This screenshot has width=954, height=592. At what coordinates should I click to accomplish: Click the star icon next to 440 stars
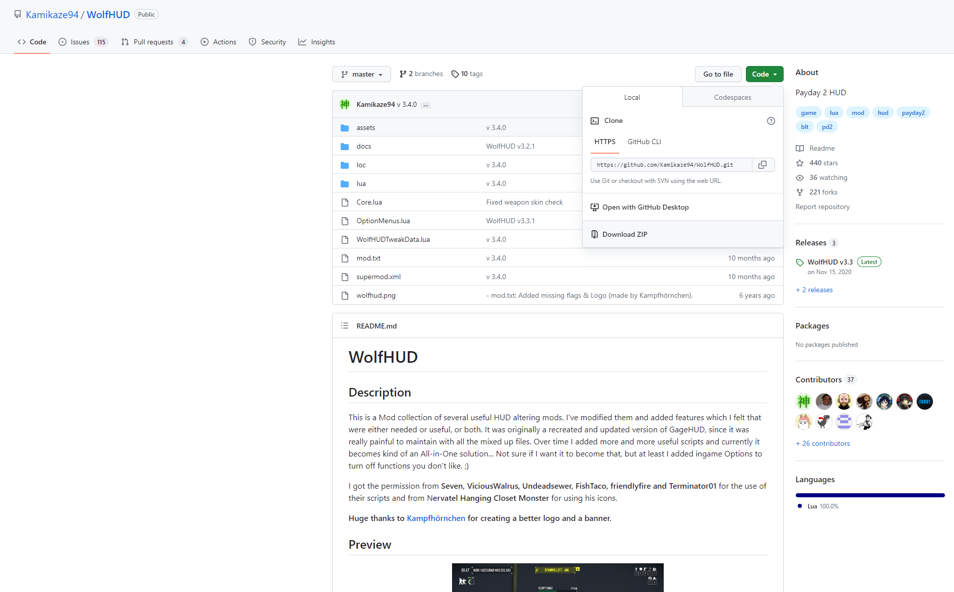[x=800, y=163]
